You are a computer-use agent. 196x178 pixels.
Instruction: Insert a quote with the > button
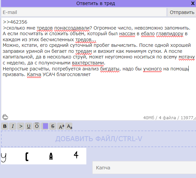pyautogui.click(x=21, y=126)
